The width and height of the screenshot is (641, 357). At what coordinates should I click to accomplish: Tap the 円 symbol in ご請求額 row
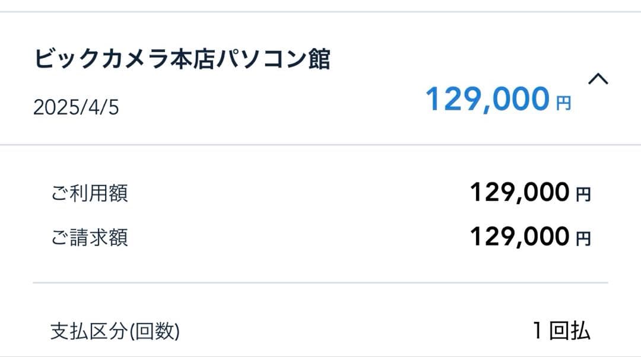point(583,239)
